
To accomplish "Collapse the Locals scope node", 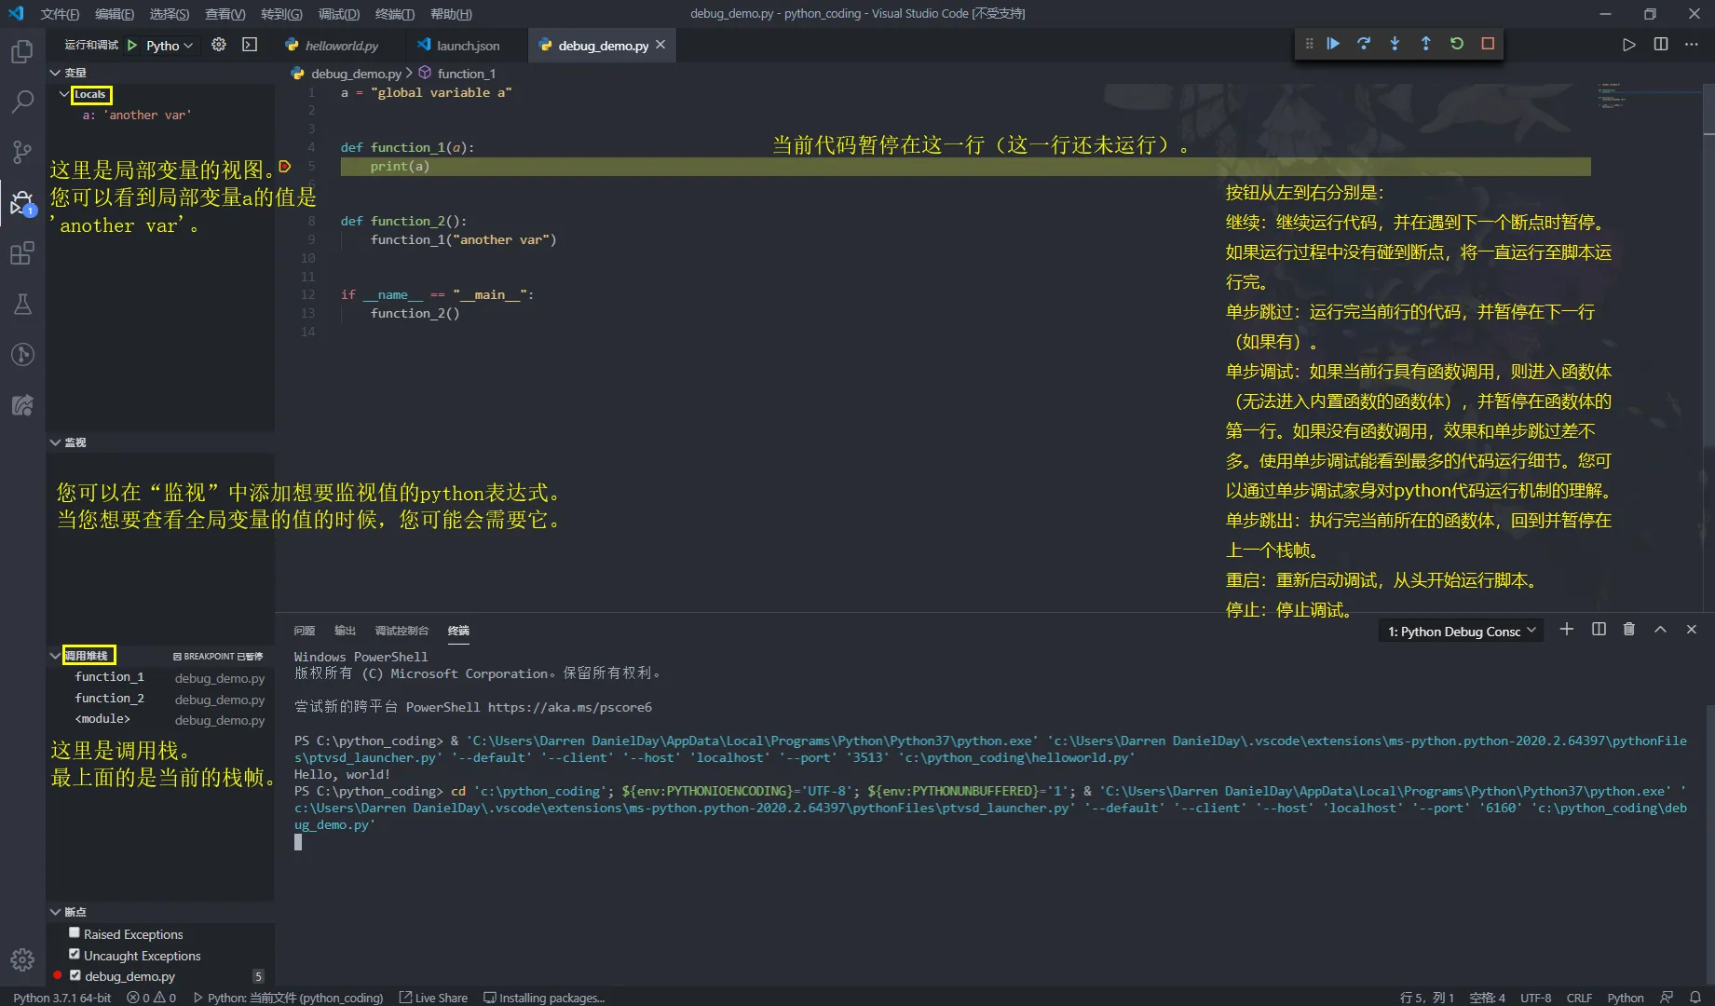I will point(63,94).
